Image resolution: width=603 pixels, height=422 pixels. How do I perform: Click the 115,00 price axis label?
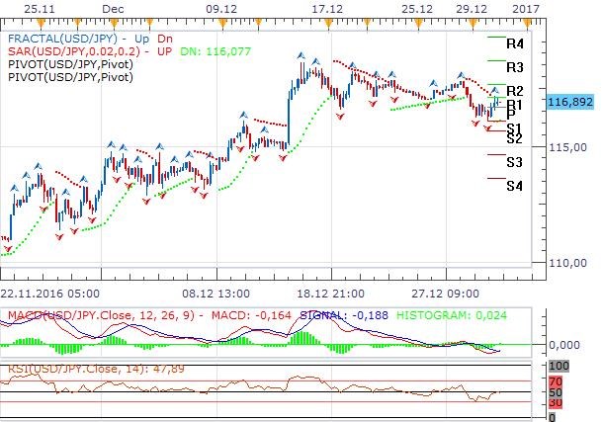pos(565,147)
